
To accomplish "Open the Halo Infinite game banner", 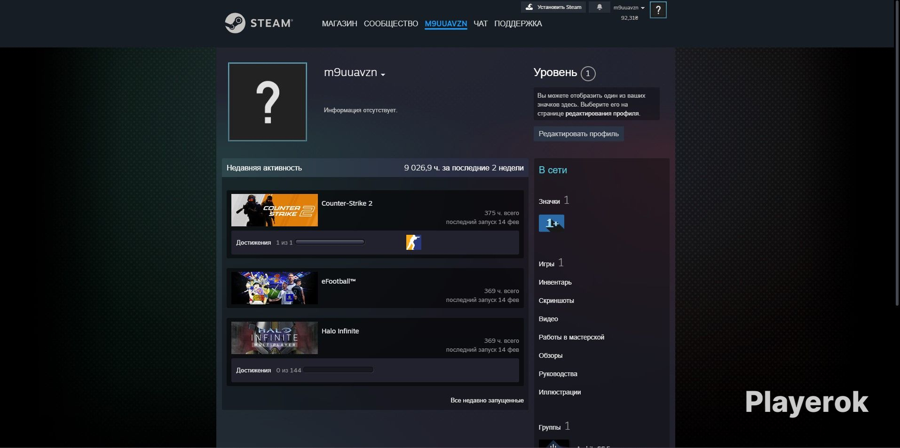I will tap(275, 338).
